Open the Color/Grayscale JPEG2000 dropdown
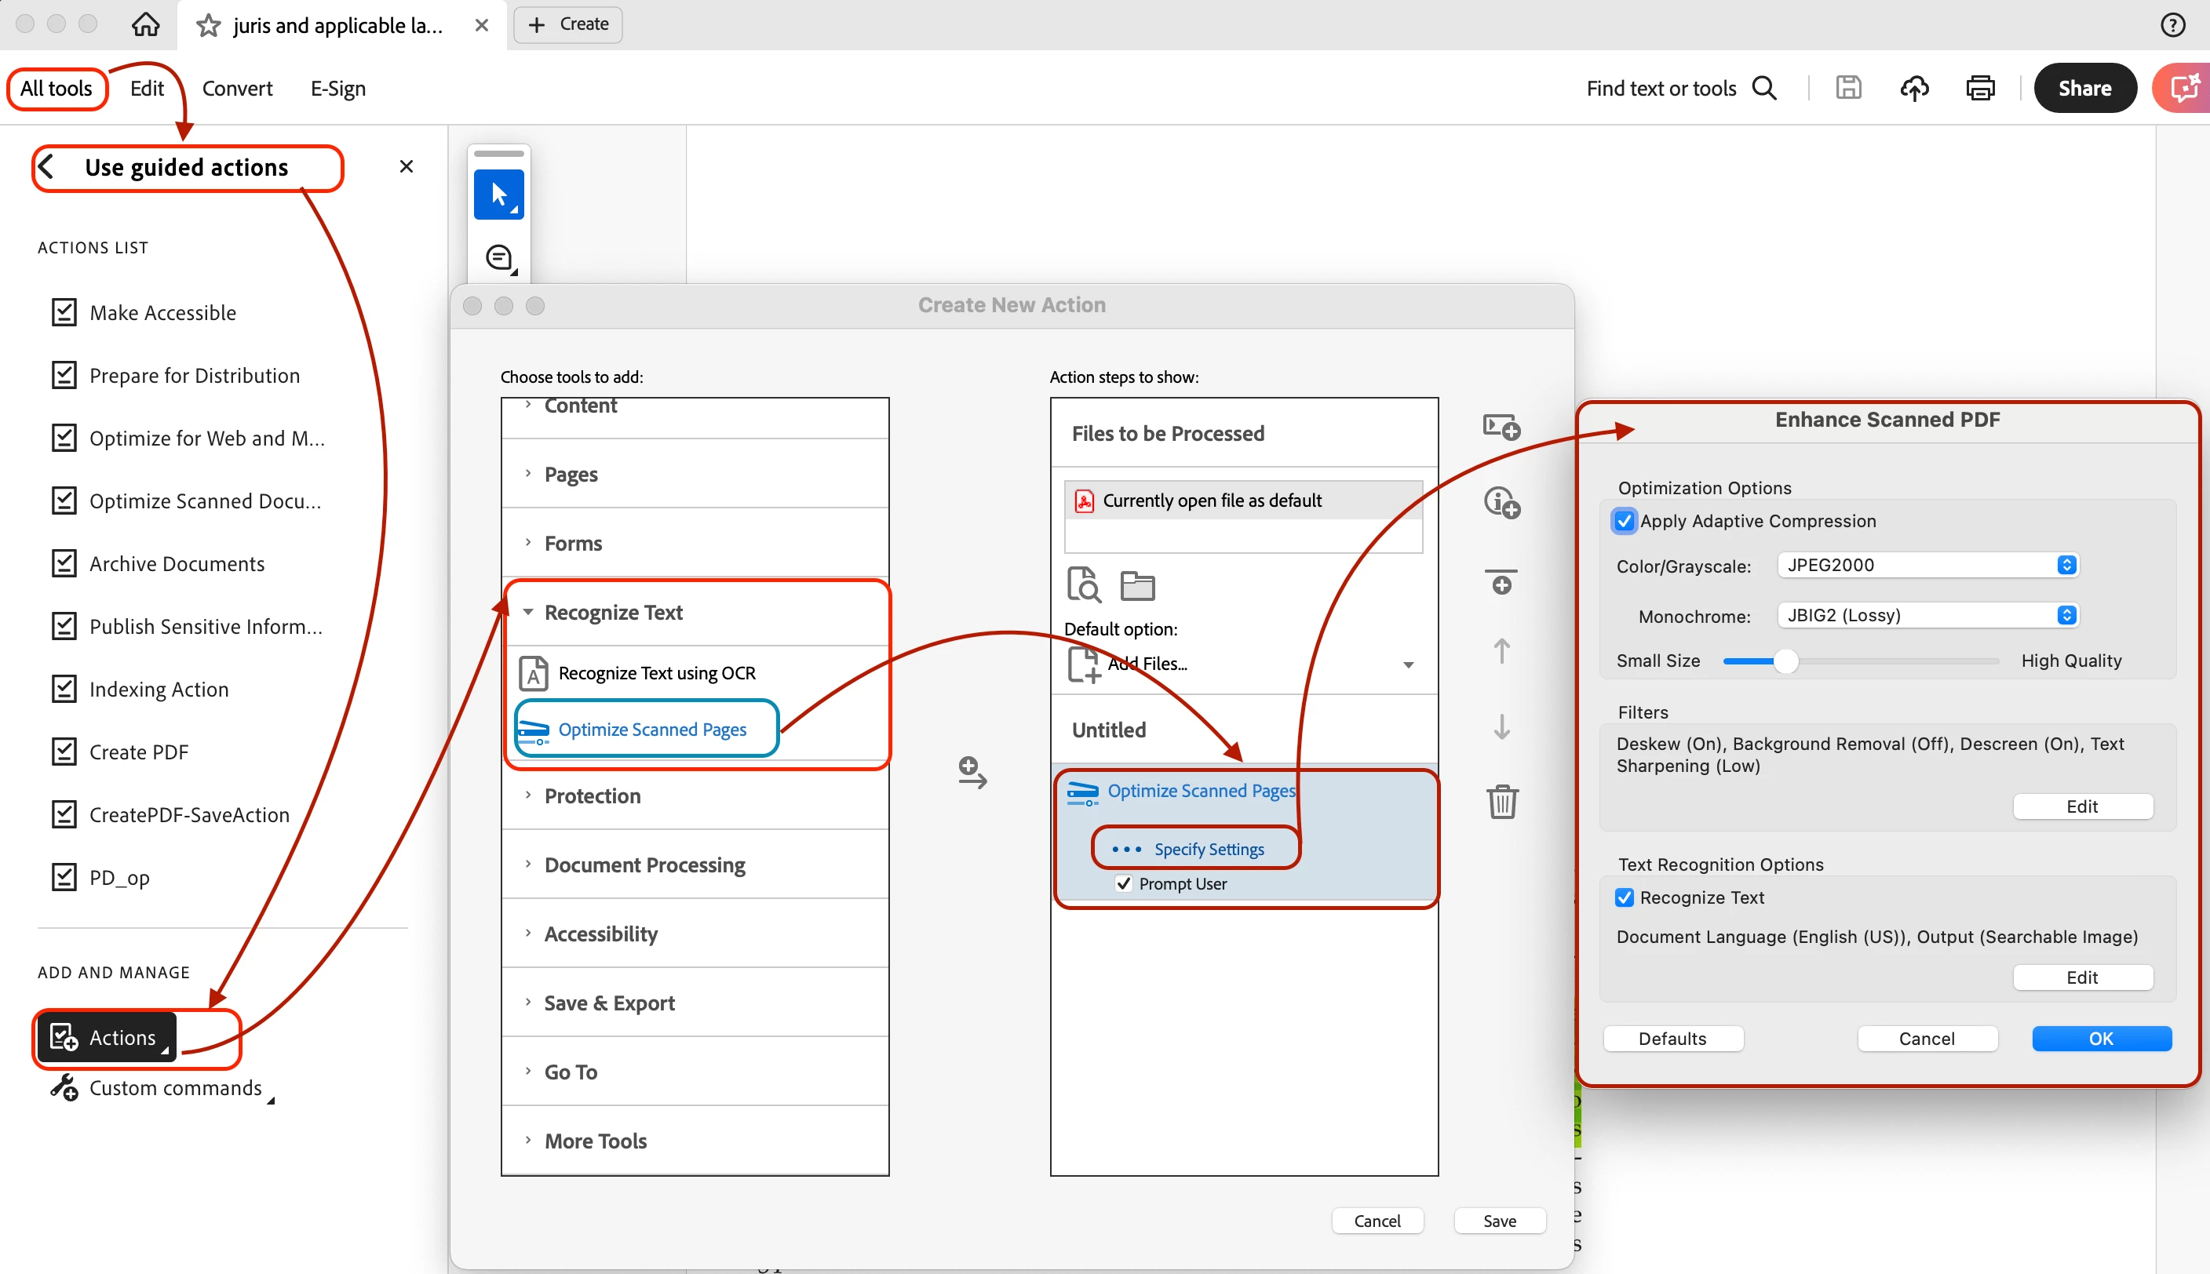This screenshot has height=1274, width=2210. [x=1928, y=566]
